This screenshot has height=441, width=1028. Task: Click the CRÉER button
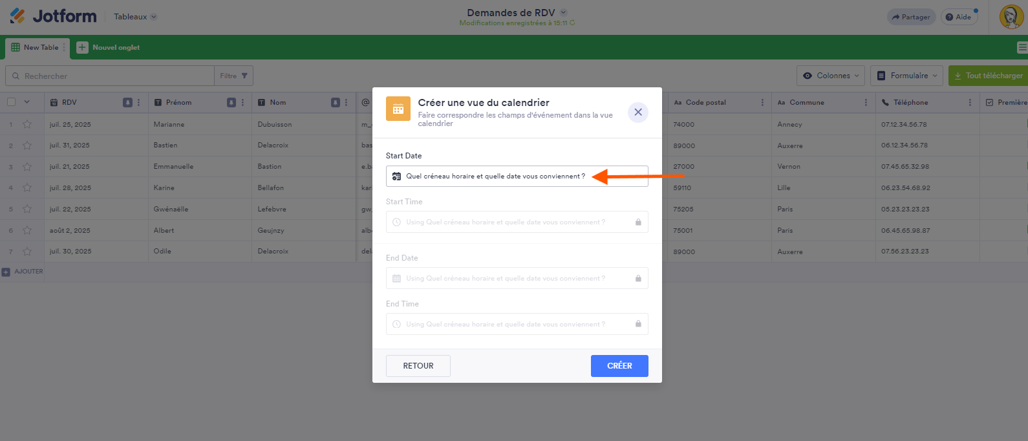(619, 366)
